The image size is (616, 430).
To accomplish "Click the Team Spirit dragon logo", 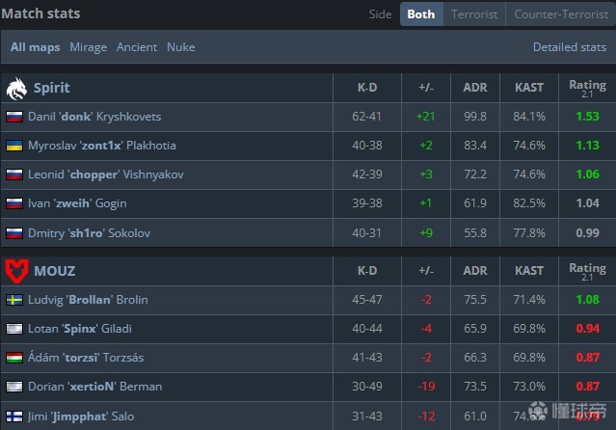I will pyautogui.click(x=16, y=89).
